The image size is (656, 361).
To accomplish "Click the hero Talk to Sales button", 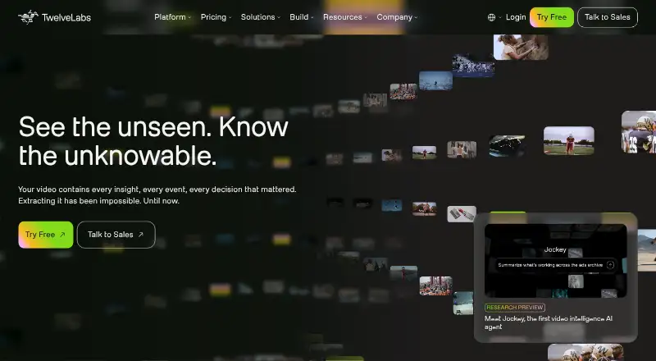I will [x=116, y=235].
